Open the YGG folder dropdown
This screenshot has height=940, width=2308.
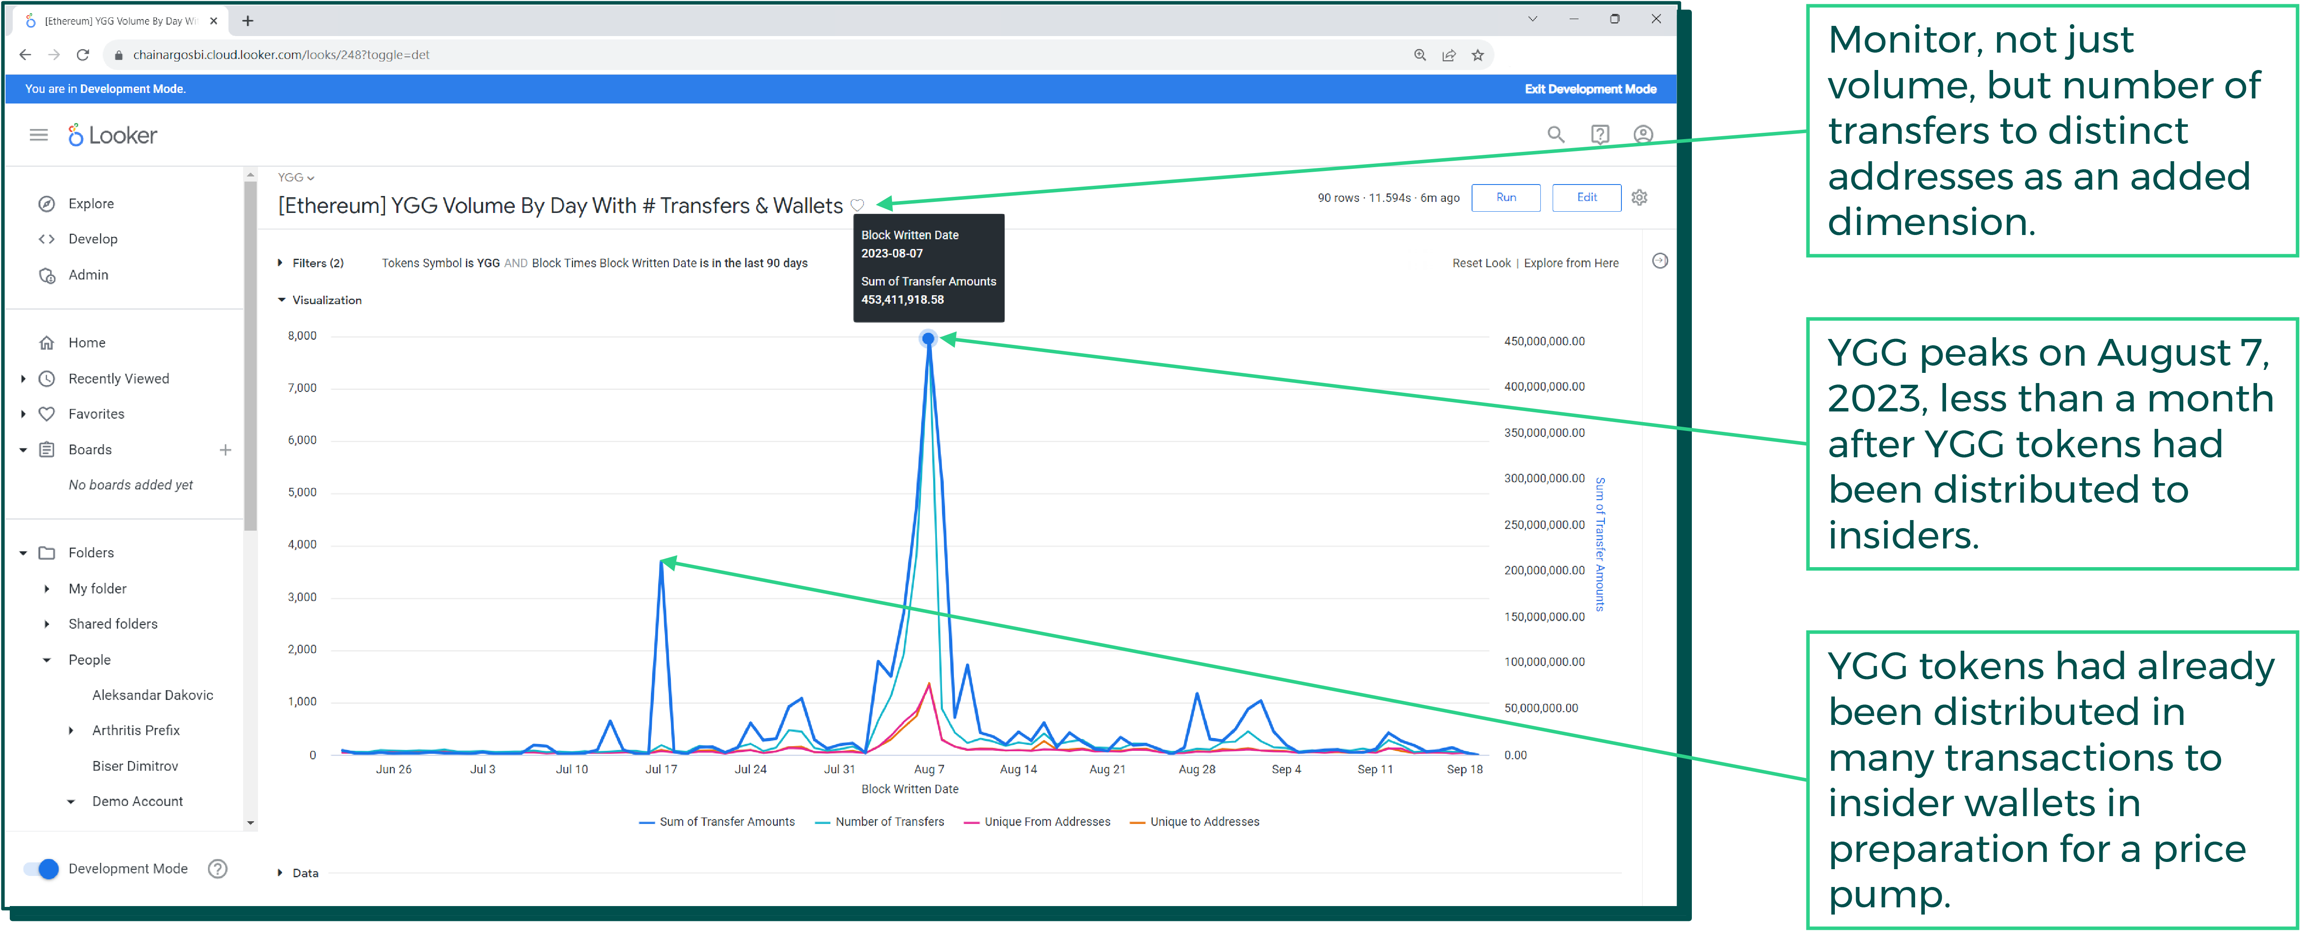296,178
